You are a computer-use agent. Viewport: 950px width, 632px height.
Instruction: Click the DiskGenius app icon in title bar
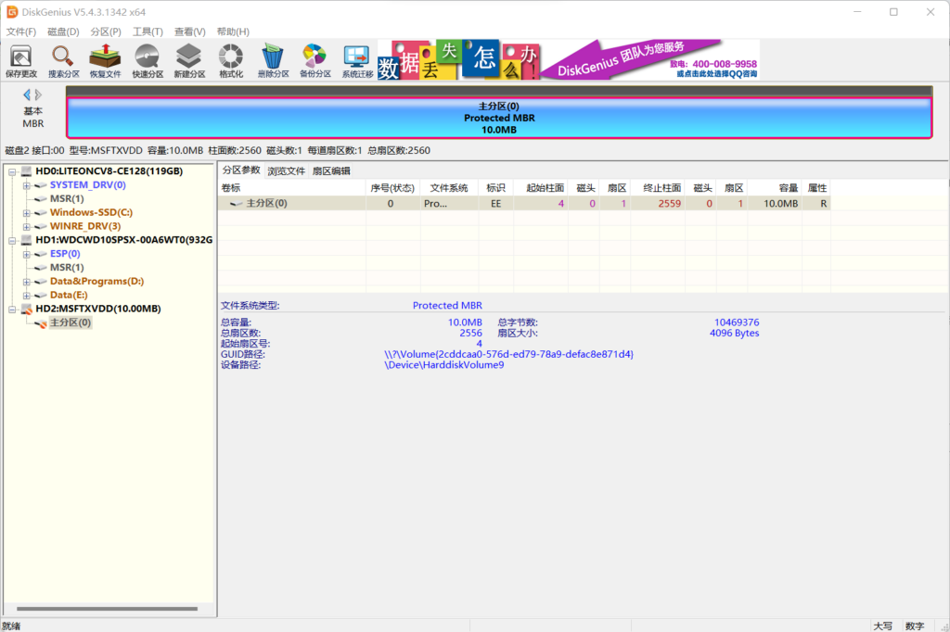click(12, 12)
